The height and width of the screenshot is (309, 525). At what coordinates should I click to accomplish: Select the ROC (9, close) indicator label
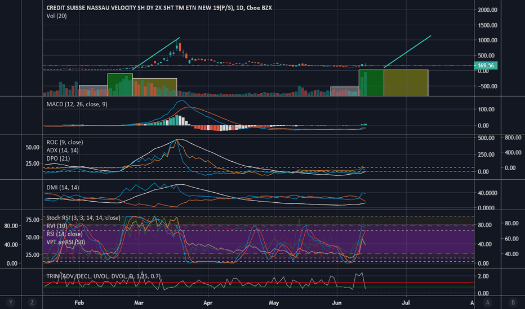pyautogui.click(x=65, y=142)
